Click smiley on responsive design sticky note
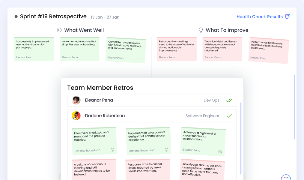Viewport: 304px width, 180px height. (x=166, y=149)
